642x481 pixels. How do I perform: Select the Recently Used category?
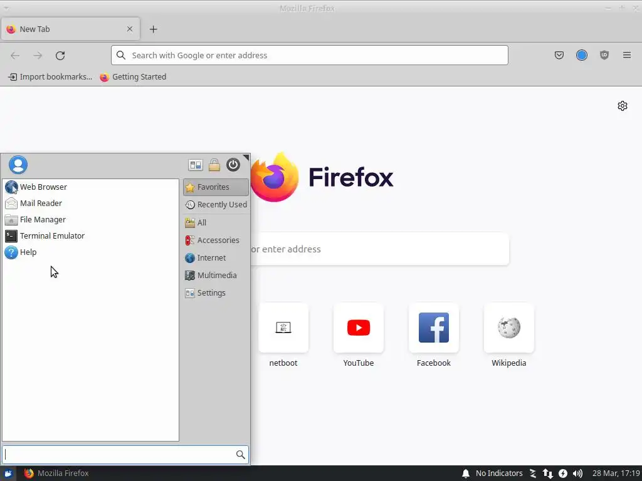216,205
